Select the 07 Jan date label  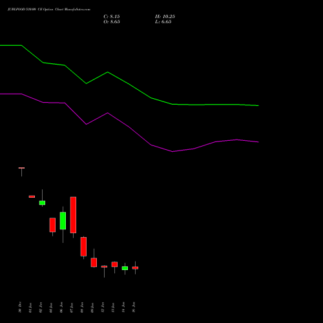(72, 307)
